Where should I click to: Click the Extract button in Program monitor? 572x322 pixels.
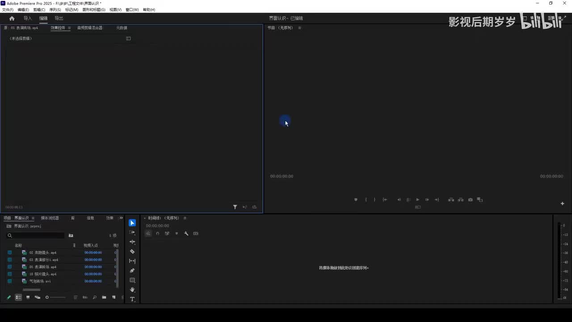[x=461, y=200]
